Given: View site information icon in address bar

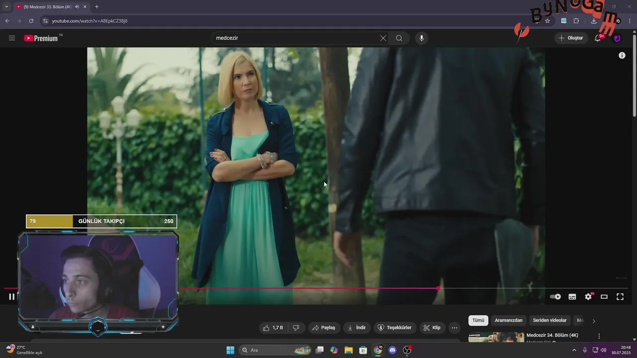Looking at the screenshot, I should point(45,21).
